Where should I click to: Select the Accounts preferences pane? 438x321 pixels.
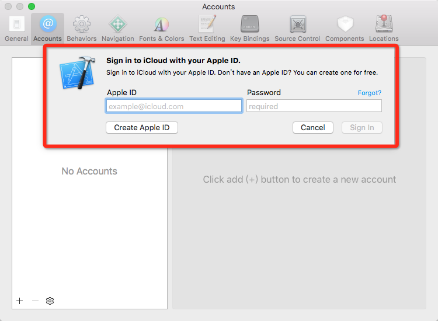click(47, 29)
